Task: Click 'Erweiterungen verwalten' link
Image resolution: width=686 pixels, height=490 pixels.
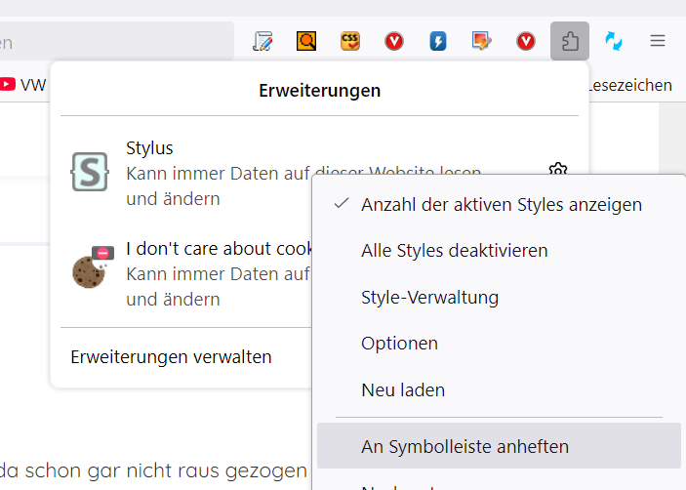Action: (171, 357)
